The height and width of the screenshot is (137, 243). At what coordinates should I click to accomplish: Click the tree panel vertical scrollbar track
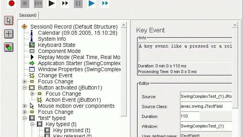[x=123, y=72]
